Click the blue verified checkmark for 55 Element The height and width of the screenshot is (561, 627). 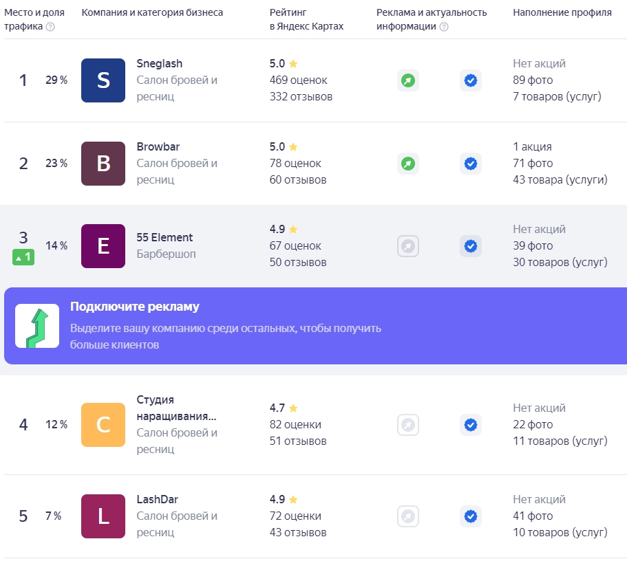[x=471, y=246]
